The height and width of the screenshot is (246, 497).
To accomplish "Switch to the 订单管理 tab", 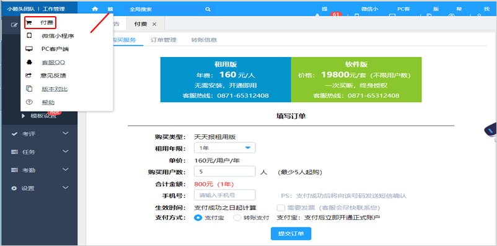I will (164, 40).
